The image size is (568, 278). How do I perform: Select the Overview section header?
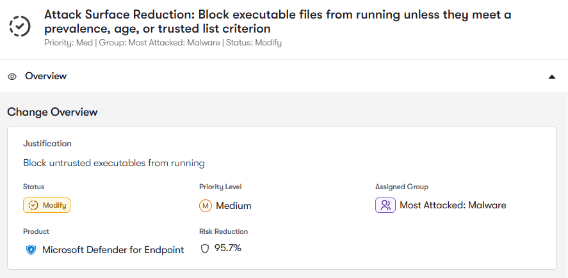coord(284,76)
